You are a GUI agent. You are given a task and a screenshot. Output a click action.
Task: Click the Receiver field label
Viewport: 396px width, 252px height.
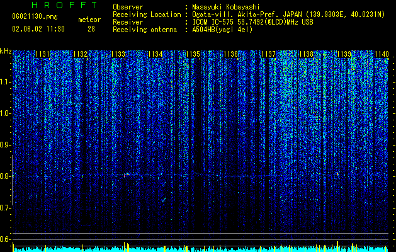pos(128,22)
